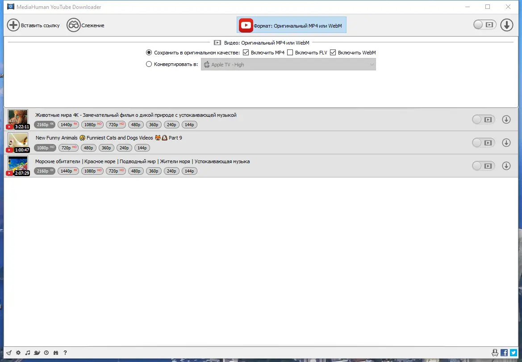This screenshot has height=362, width=522.
Task: Toggle switch on Морские обитатели row
Action: pyautogui.click(x=484, y=166)
